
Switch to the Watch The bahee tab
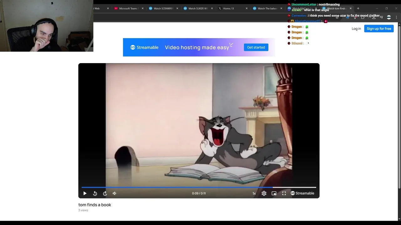click(x=268, y=8)
